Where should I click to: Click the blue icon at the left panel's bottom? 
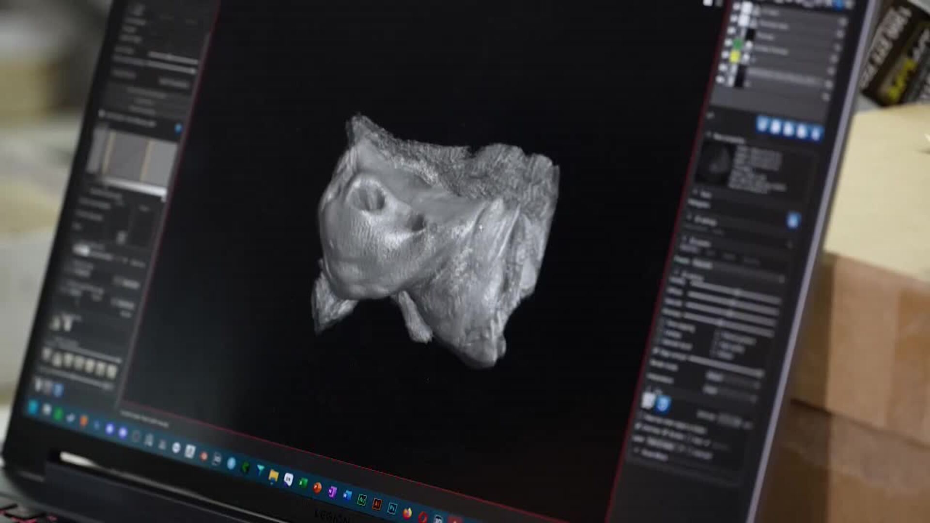tap(58, 389)
